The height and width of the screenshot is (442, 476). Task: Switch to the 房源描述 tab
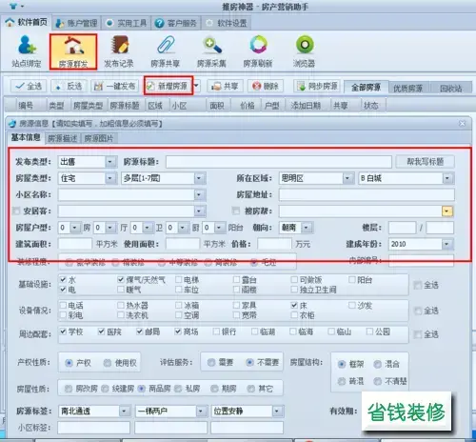(62, 138)
